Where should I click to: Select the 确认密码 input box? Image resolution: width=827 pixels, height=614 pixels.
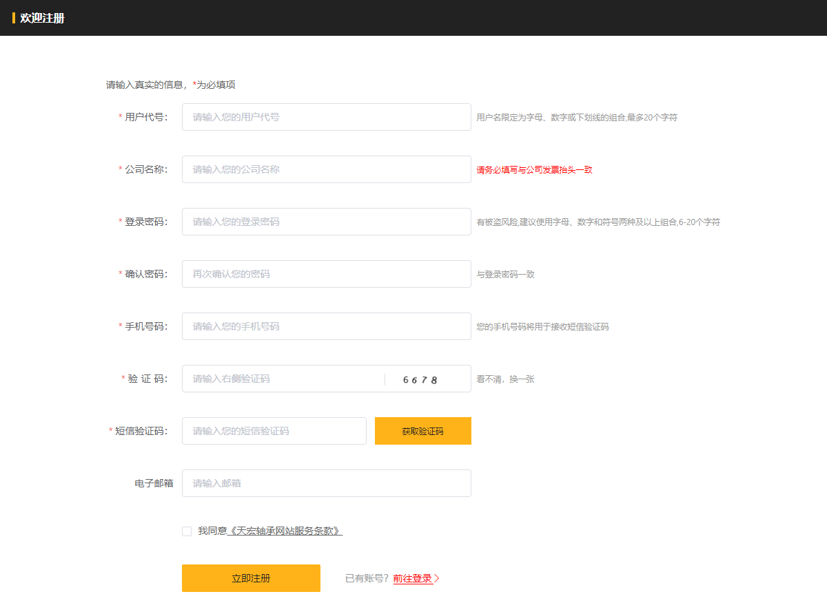pos(326,274)
